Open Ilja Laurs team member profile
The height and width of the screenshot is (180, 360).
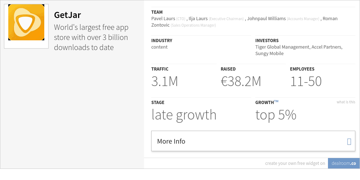click(198, 18)
